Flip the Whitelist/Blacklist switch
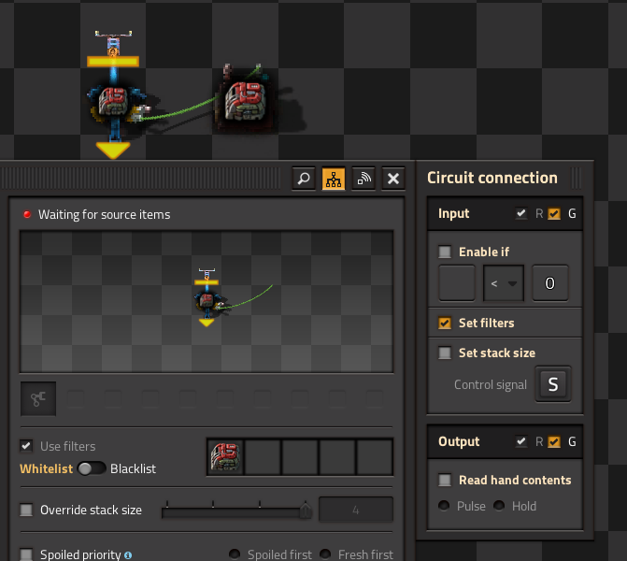This screenshot has height=561, width=627. coord(92,468)
